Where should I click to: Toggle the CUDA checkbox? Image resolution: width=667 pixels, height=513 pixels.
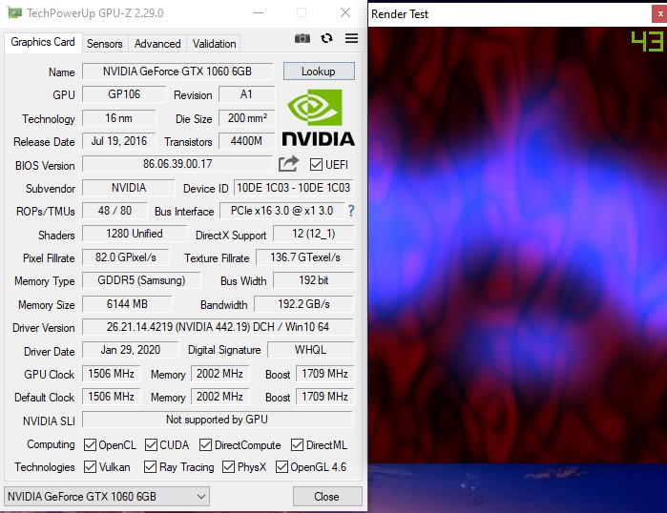coord(151,445)
